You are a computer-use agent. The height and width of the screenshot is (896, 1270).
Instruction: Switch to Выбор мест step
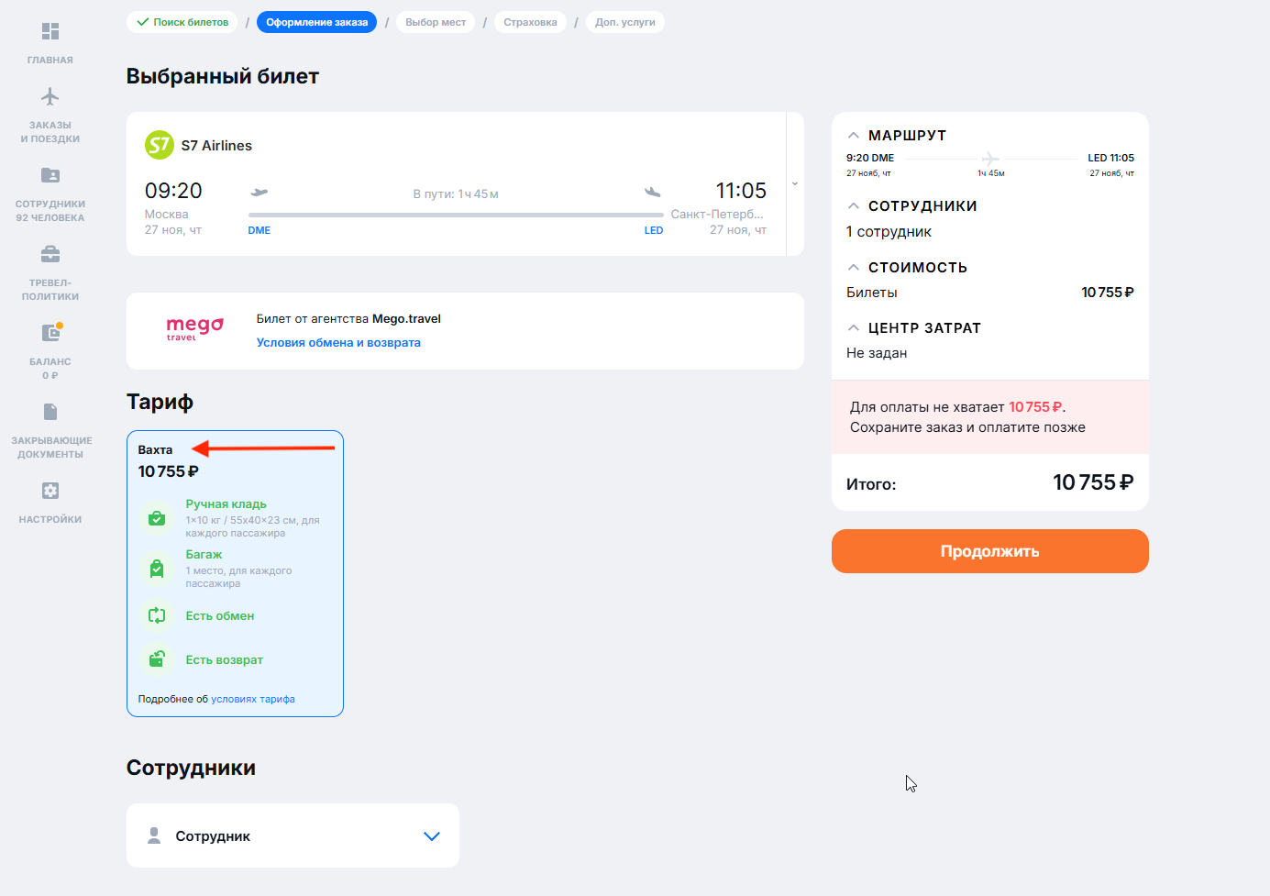(x=436, y=22)
